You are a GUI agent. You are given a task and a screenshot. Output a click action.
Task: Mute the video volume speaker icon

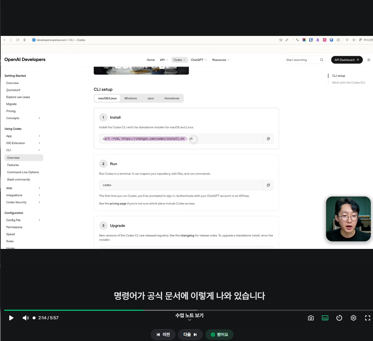[x=26, y=318]
